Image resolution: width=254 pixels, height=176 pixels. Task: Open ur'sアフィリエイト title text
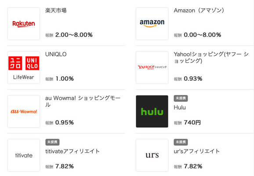197,151
